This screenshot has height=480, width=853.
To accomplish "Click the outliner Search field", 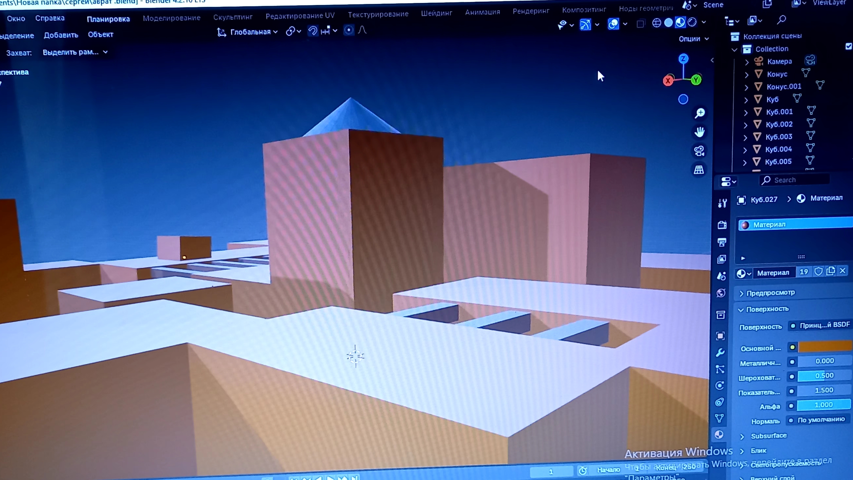I will 795,180.
